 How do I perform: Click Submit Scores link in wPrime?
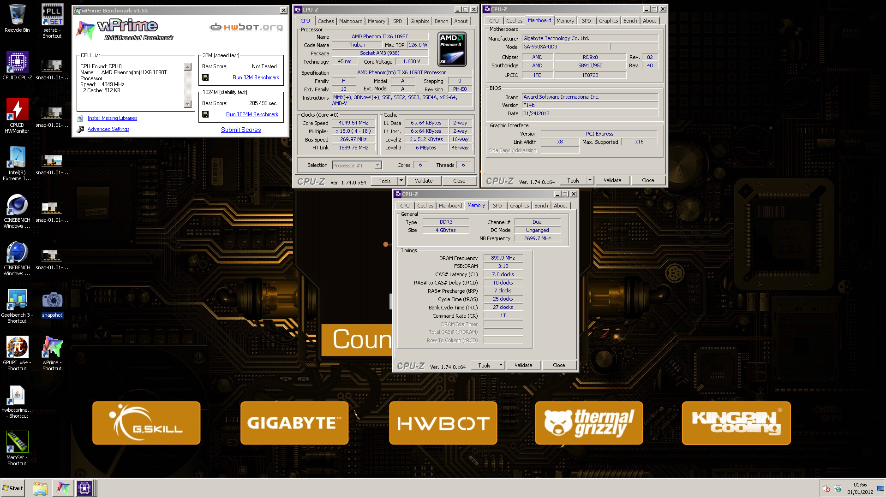point(241,130)
